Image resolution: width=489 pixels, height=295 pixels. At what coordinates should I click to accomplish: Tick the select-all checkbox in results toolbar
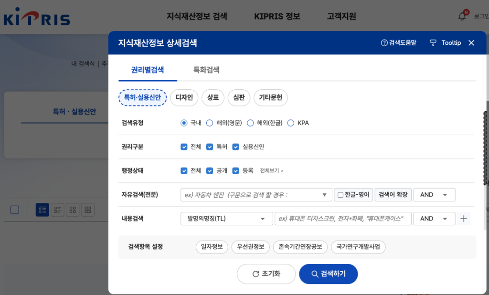click(15, 210)
